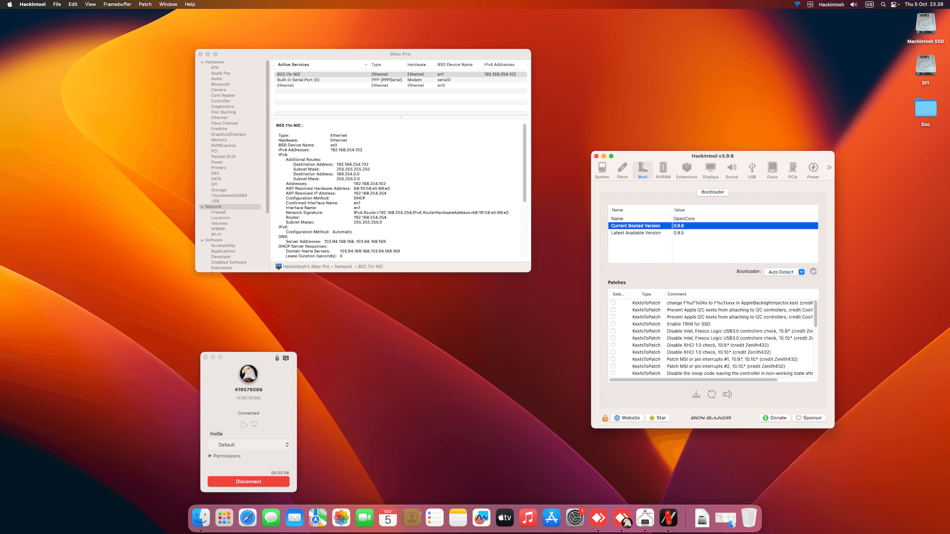
Task: Select the USB toolbar icon
Action: click(x=752, y=170)
